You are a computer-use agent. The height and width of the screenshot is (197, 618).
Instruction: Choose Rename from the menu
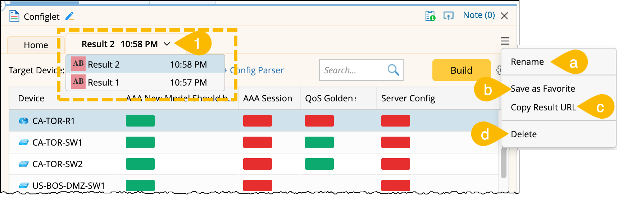pos(527,62)
